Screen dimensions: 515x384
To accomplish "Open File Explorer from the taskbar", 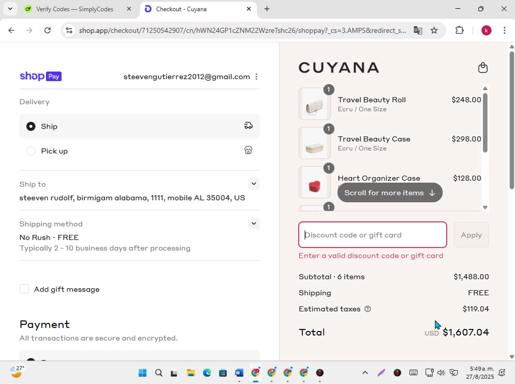I will [x=191, y=373].
